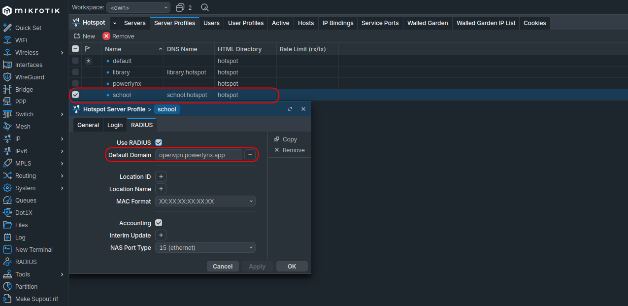Click the search magnifier icon in top bar
The image size is (628, 306).
pyautogui.click(x=205, y=7)
